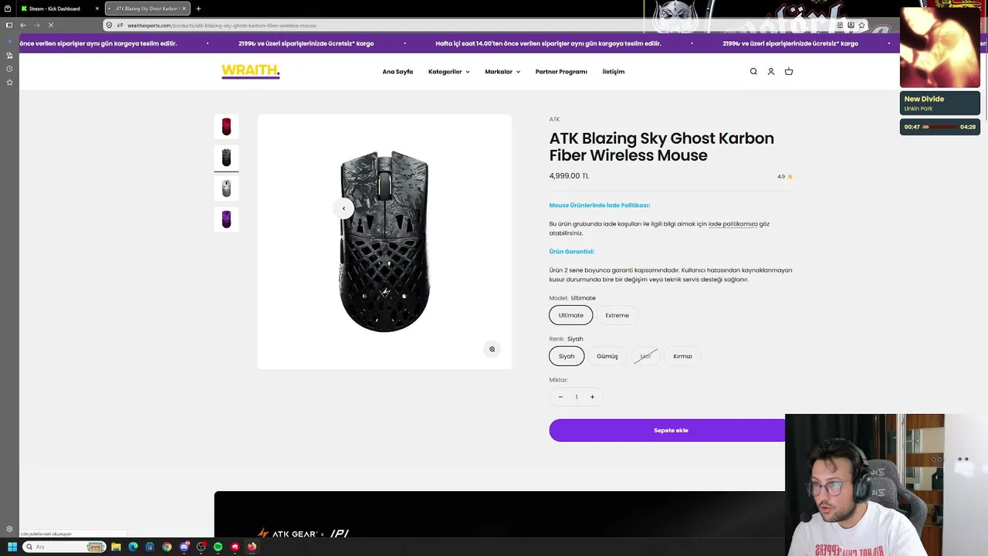
Task: Launch Google Chrome from the taskbar
Action: point(167,547)
